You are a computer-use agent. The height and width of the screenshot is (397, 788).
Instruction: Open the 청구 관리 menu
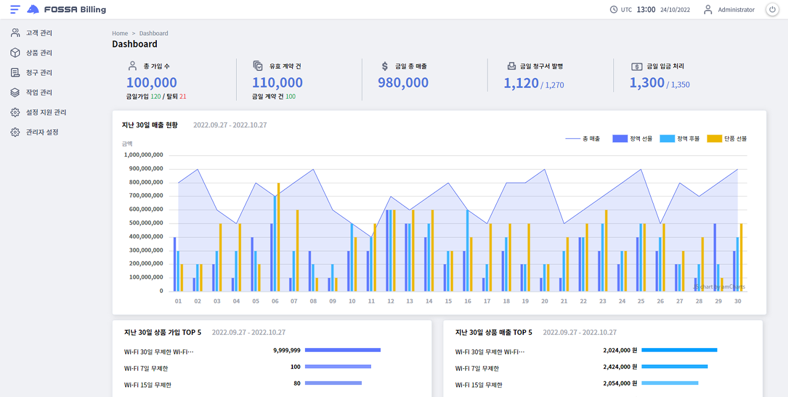point(39,73)
